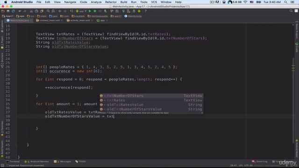Screen dimensions: 299x168
Task: Open the TODO tool window
Action: tap(80, 161)
